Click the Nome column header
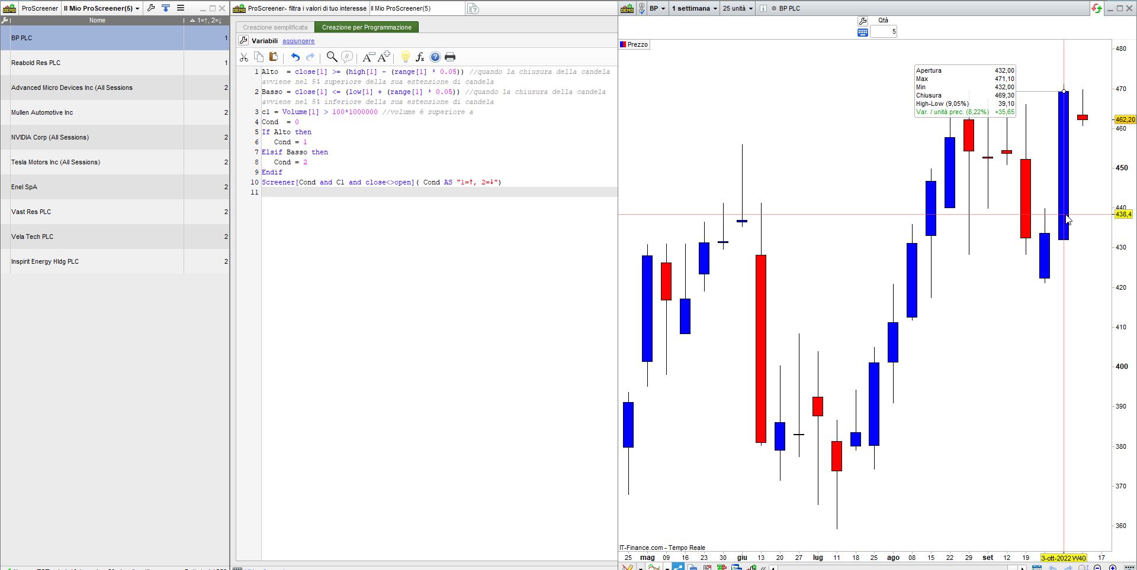Viewport: 1137px width, 570px height. [97, 21]
